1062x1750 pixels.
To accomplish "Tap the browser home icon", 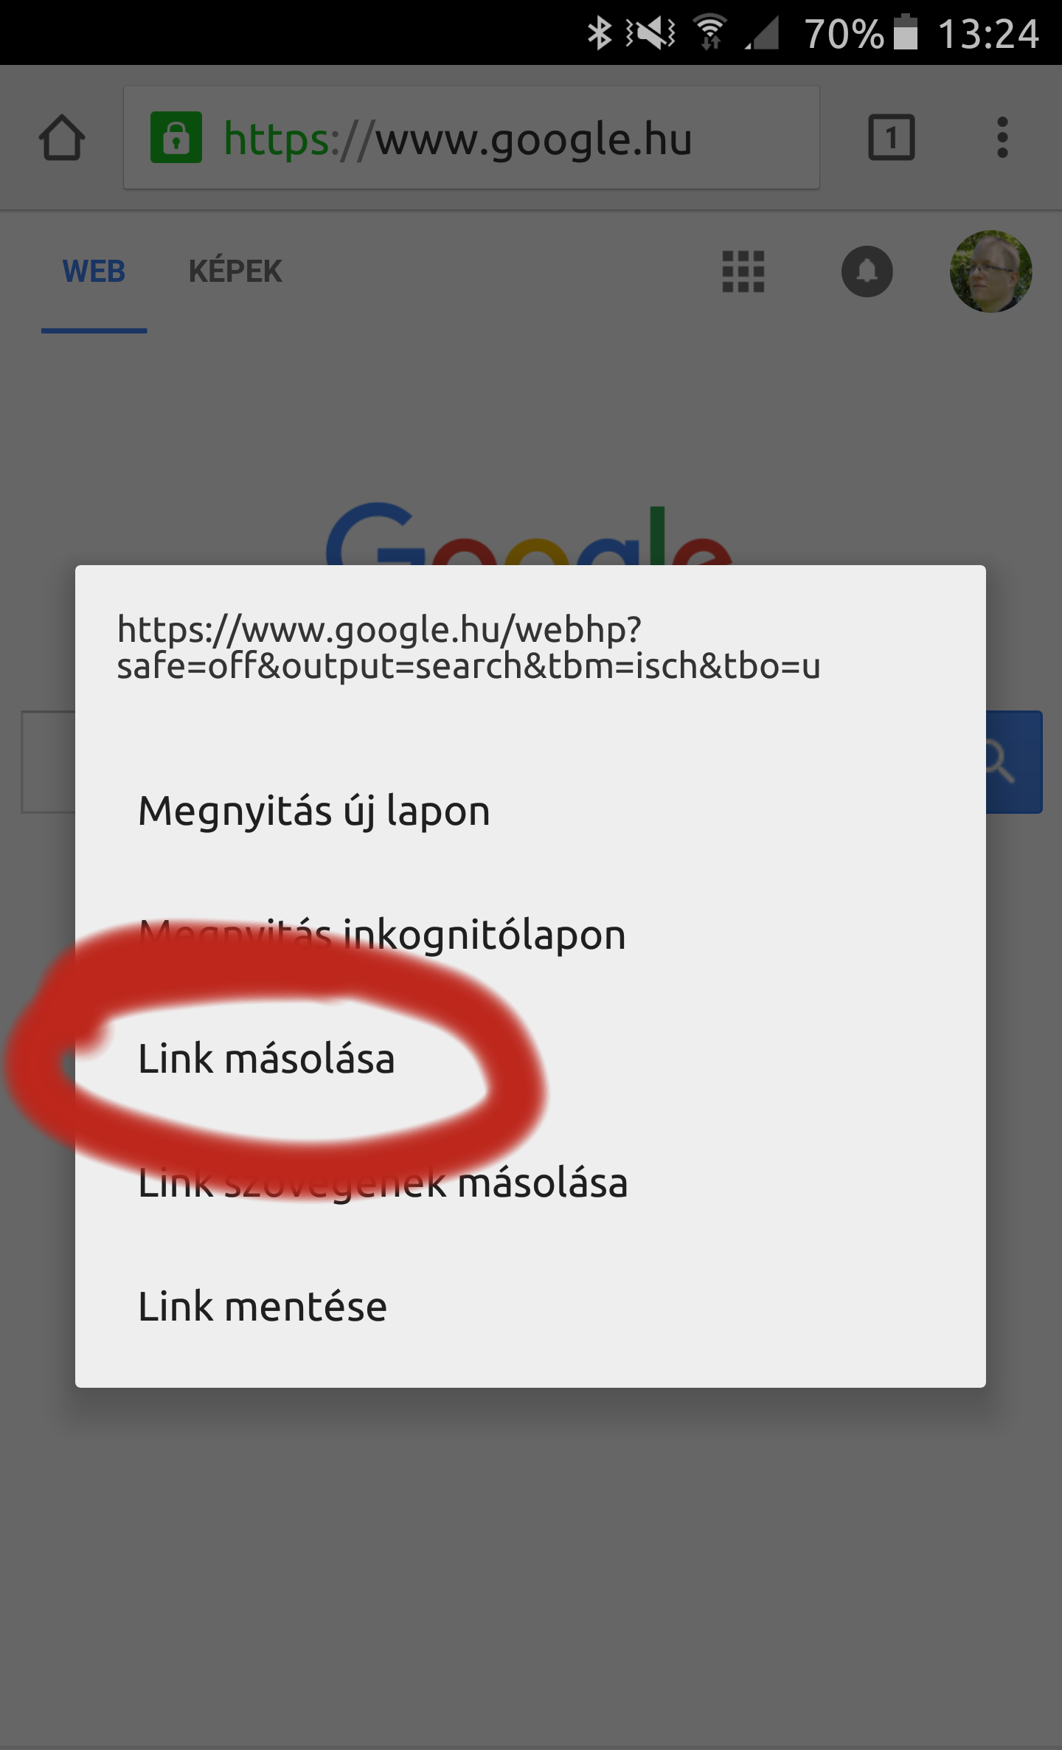I will click(62, 137).
